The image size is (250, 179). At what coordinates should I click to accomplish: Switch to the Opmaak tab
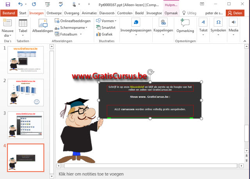click(171, 13)
